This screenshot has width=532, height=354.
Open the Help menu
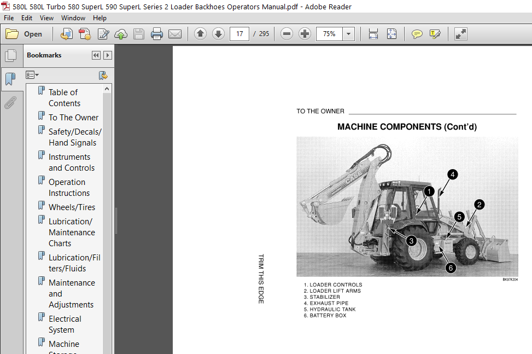[100, 18]
